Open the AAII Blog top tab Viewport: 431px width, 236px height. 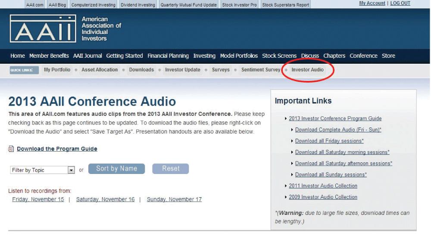(57, 5)
